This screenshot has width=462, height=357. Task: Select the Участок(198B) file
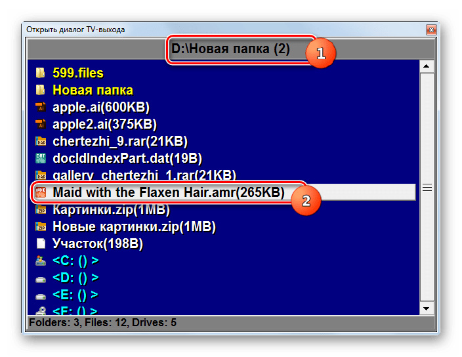click(98, 243)
